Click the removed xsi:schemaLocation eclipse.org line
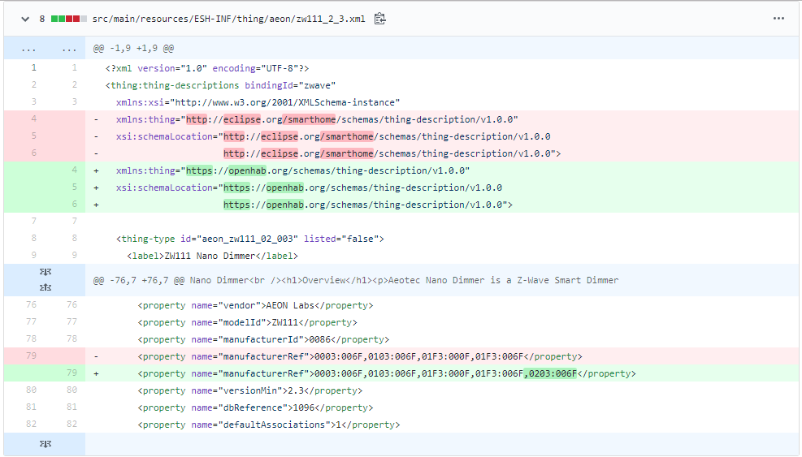This screenshot has width=802, height=457. pos(333,136)
